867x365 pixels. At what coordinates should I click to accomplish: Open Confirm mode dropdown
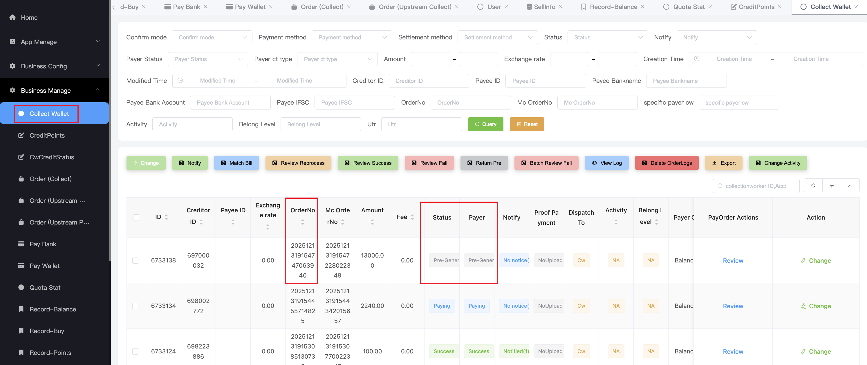(x=212, y=37)
